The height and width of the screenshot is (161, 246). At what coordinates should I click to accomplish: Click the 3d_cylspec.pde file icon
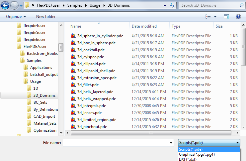click(x=73, y=57)
